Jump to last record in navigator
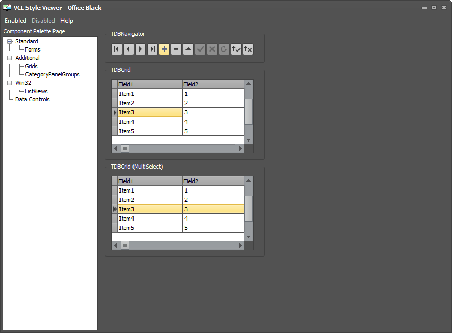Viewport: 452px width, 333px height. [x=152, y=49]
